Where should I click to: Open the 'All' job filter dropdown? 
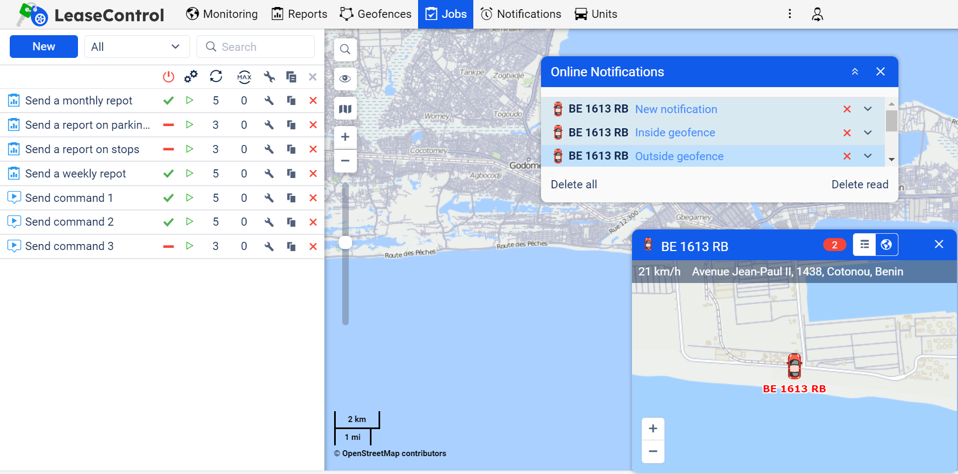[136, 47]
